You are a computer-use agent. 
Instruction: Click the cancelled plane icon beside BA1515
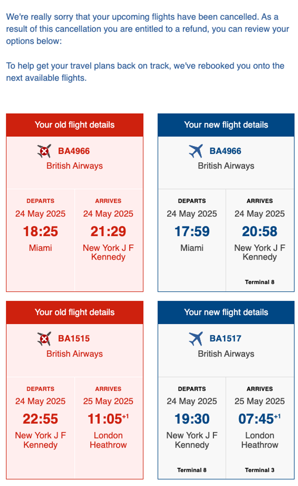[x=44, y=339]
